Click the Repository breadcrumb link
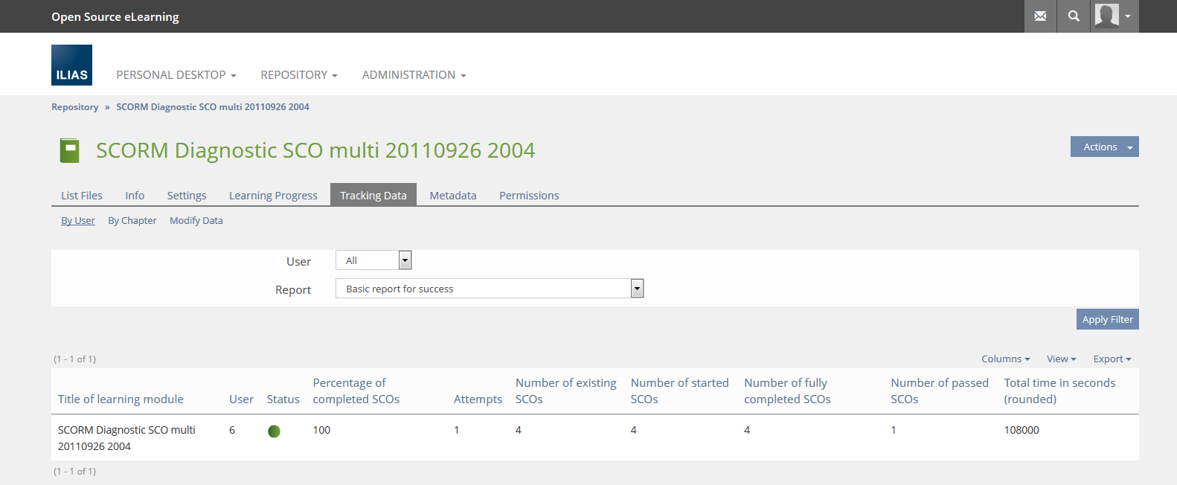Viewport: 1177px width, 485px height. pyautogui.click(x=74, y=107)
